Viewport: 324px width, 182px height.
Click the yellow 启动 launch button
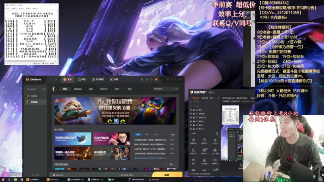(167, 175)
